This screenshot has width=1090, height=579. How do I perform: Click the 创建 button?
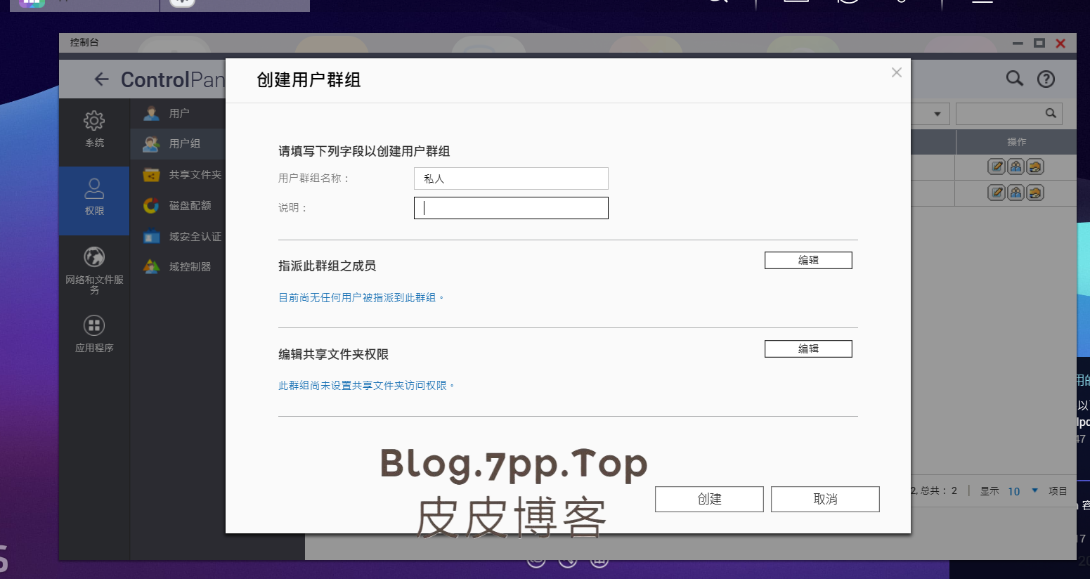(x=709, y=499)
